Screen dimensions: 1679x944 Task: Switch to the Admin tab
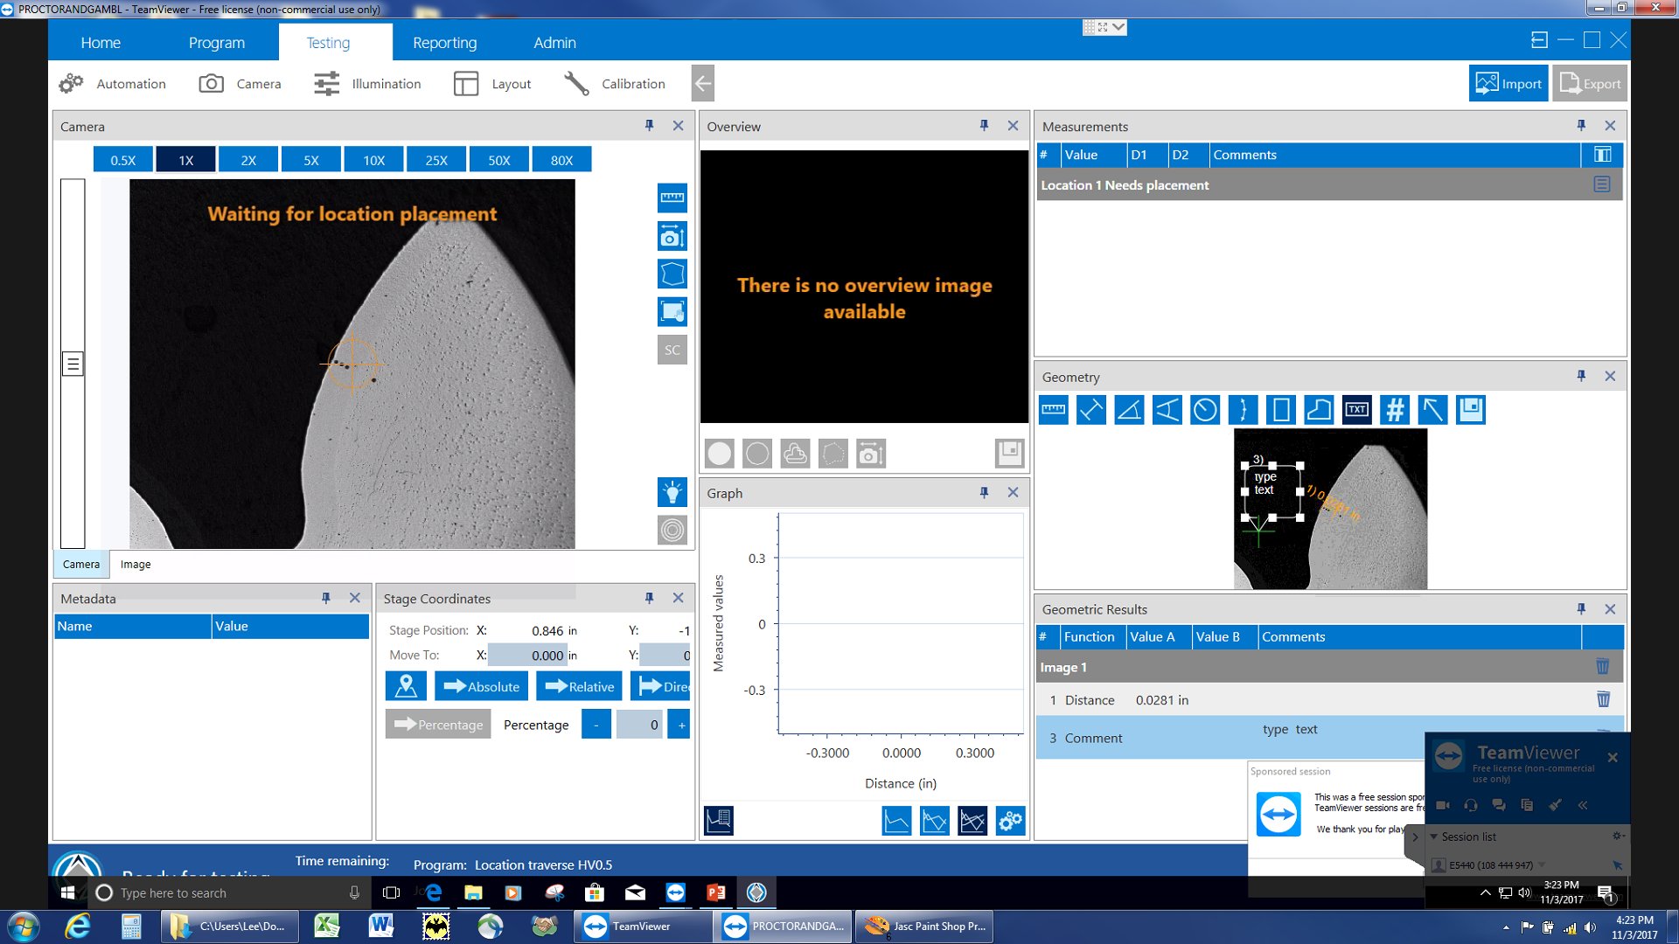554,43
